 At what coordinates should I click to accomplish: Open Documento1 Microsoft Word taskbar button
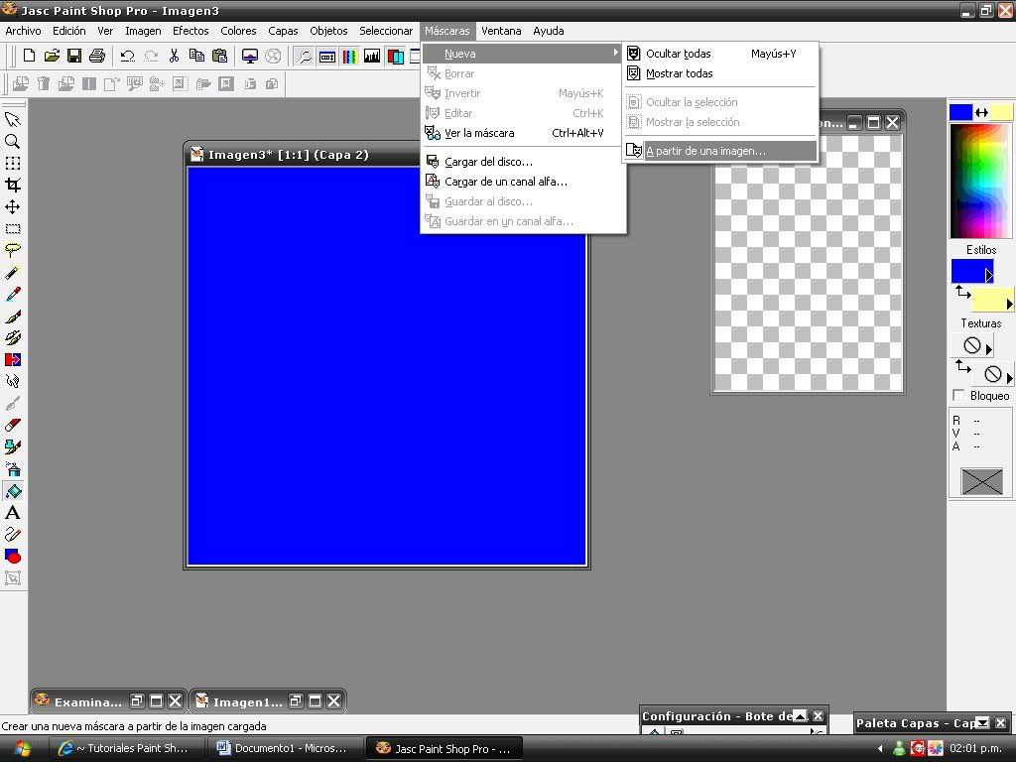click(x=283, y=748)
